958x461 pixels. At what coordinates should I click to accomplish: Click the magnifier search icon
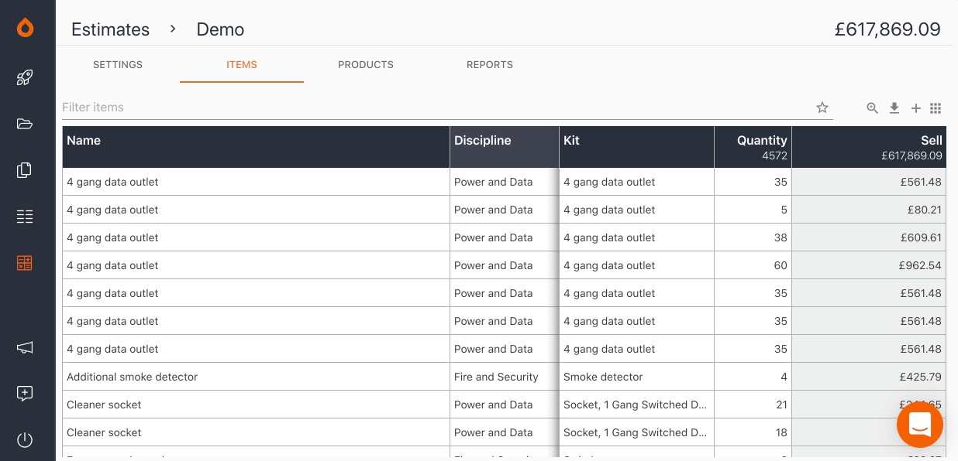873,108
